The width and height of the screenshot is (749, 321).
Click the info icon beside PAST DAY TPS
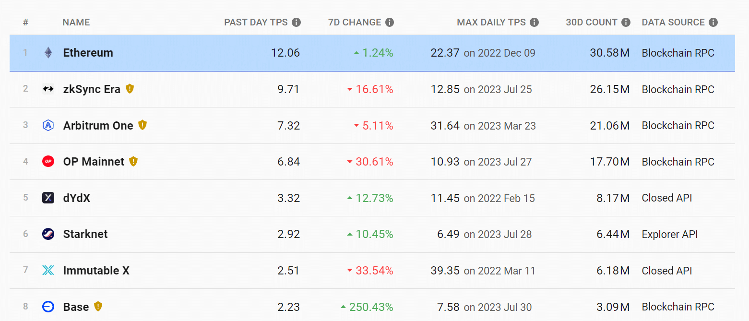click(x=297, y=23)
